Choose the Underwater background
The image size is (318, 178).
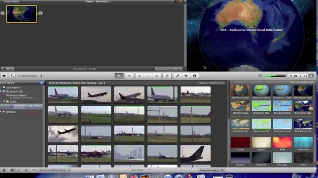[x=303, y=142]
